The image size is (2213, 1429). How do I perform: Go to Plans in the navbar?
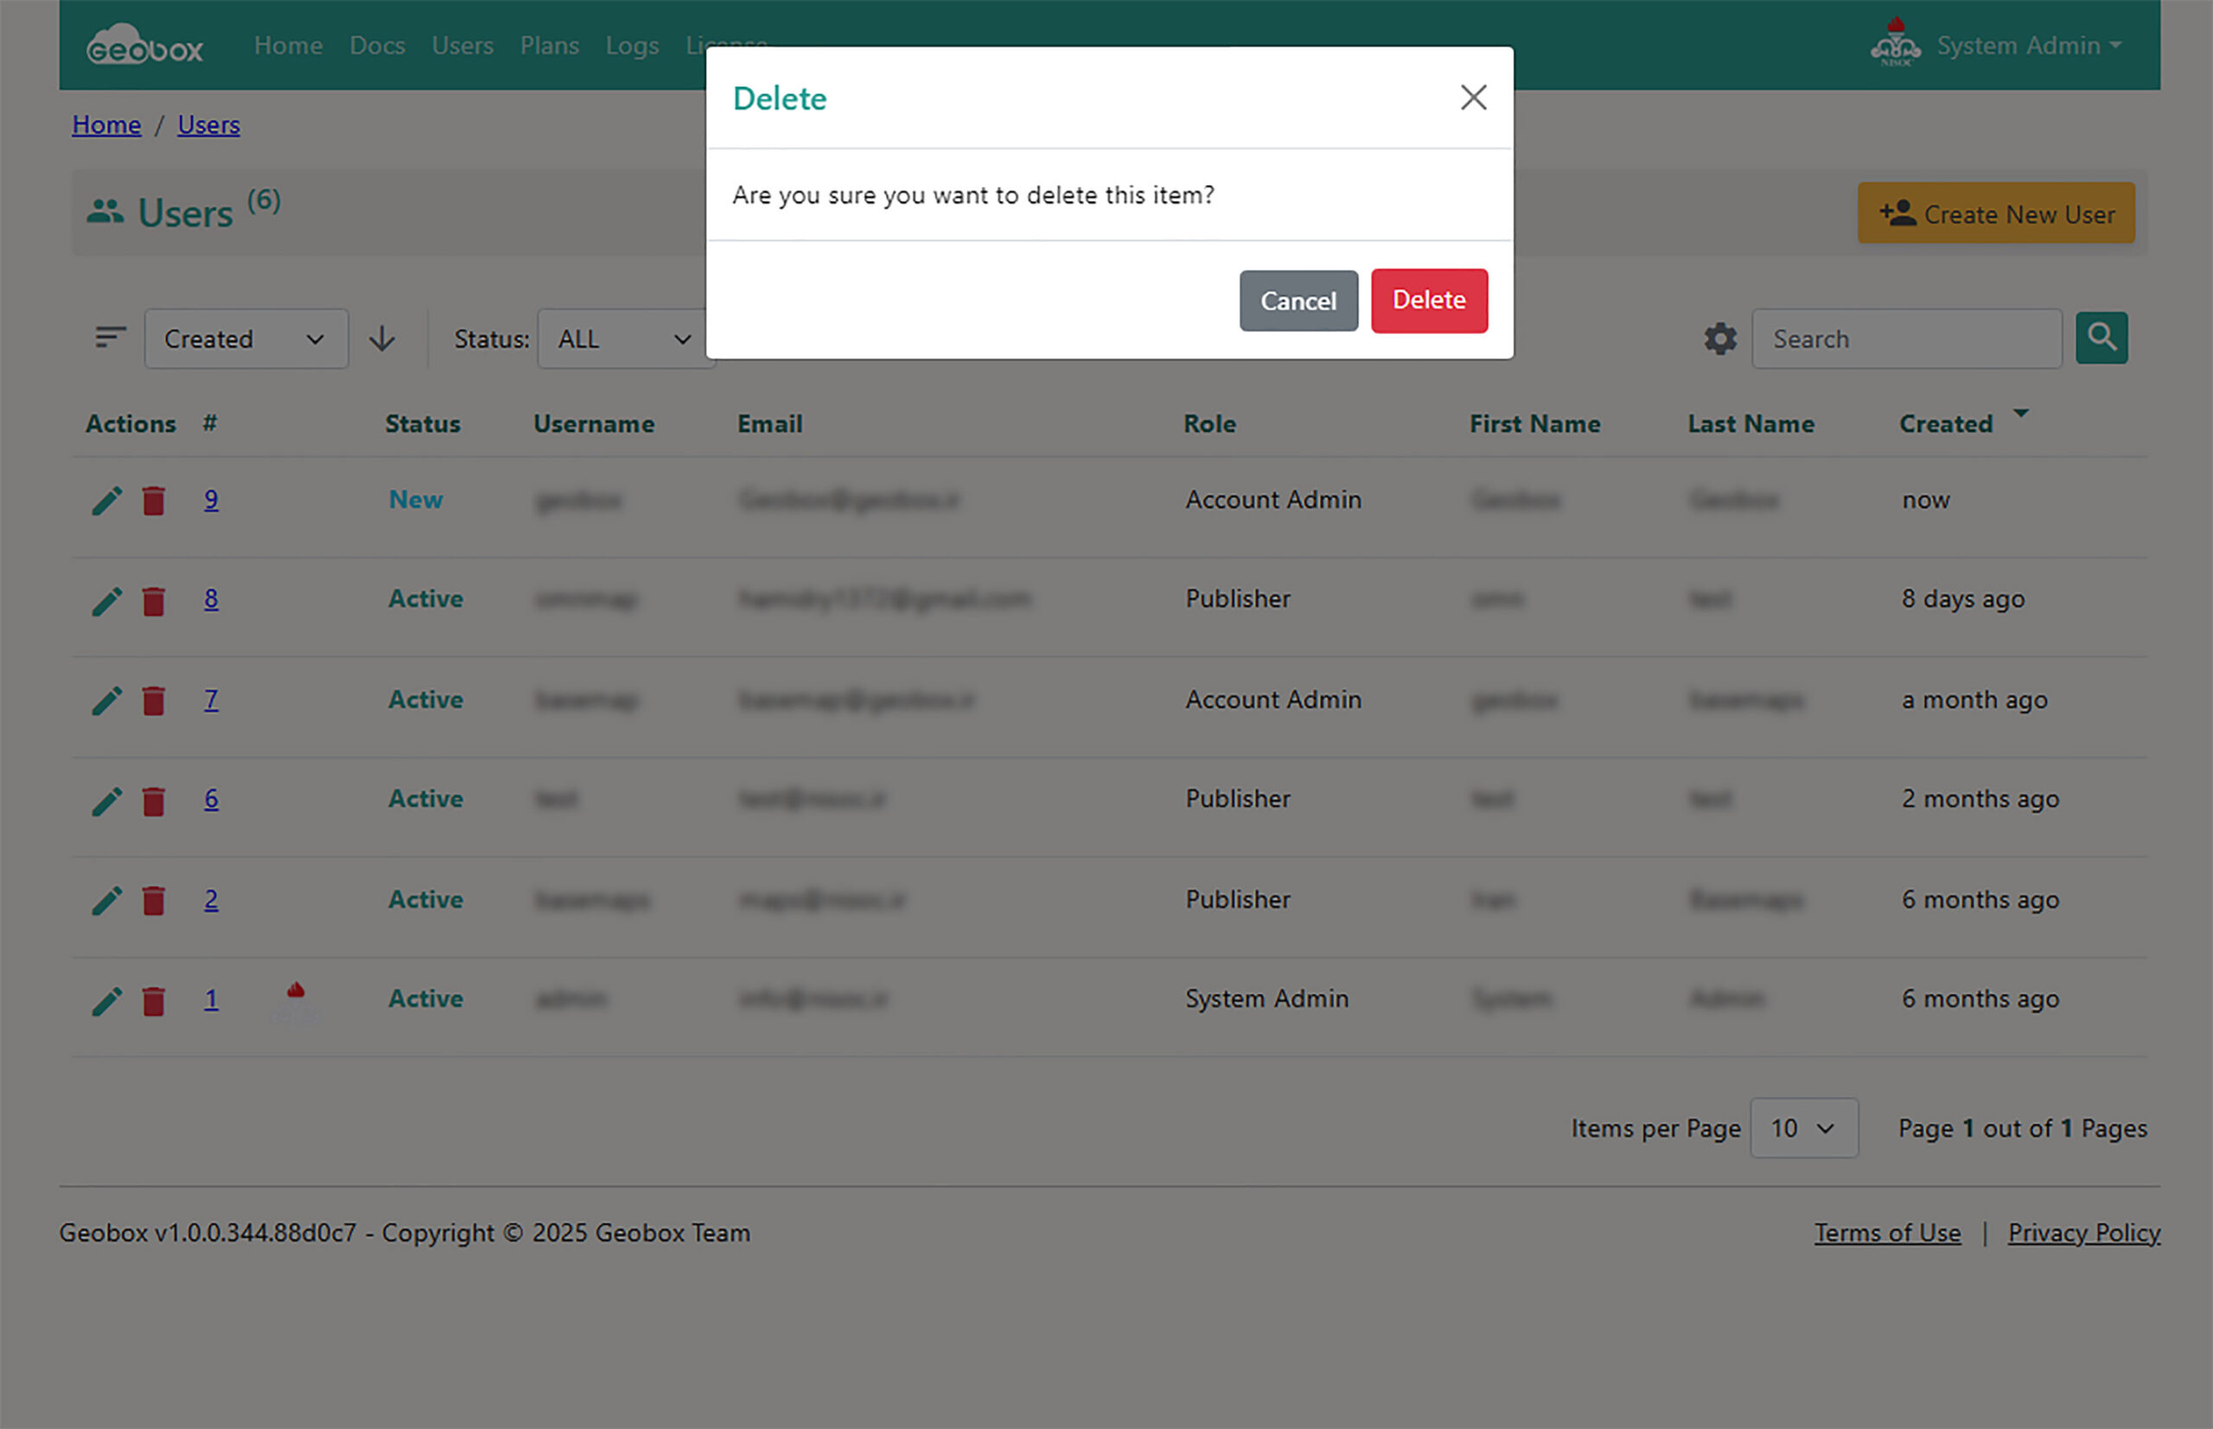coord(548,46)
